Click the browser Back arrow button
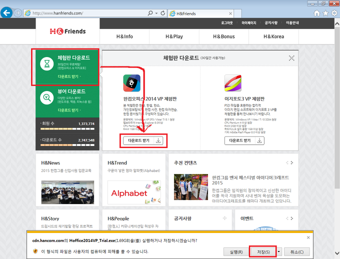 click(6, 13)
